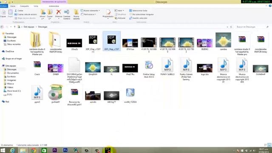Open Internet Explorer from taskbar
272x153 pixels.
click(x=12, y=150)
